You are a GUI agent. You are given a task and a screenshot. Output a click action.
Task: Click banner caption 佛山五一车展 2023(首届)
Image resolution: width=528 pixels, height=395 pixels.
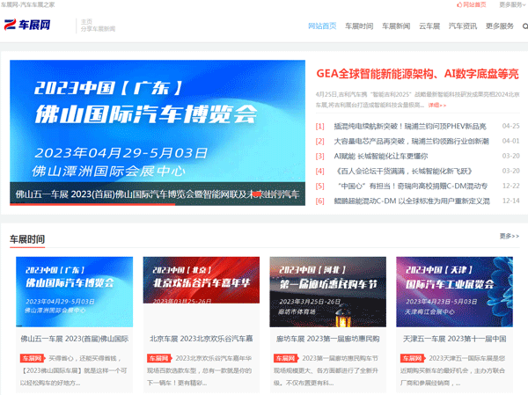[158, 194]
